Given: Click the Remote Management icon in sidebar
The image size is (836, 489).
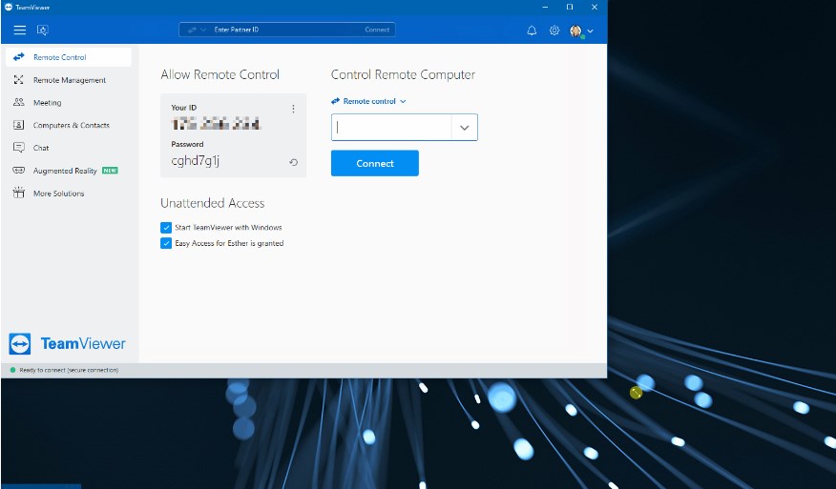Looking at the screenshot, I should 19,79.
